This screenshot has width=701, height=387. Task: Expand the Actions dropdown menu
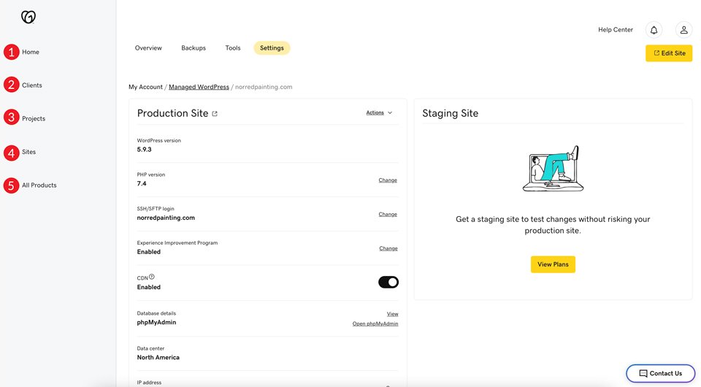(379, 112)
